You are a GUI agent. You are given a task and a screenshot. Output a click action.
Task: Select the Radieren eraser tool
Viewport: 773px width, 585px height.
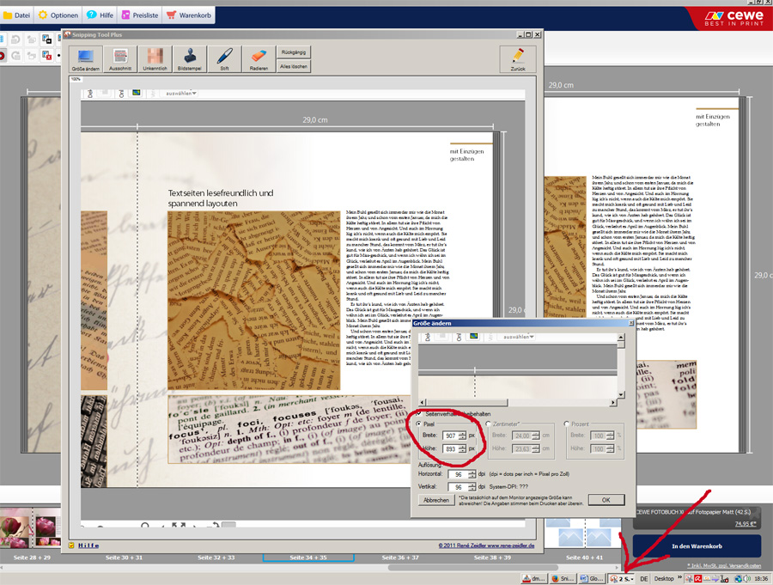click(258, 58)
